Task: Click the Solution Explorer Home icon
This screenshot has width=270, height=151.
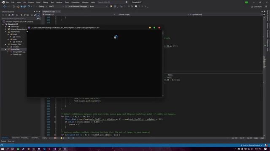Action: 9,15
